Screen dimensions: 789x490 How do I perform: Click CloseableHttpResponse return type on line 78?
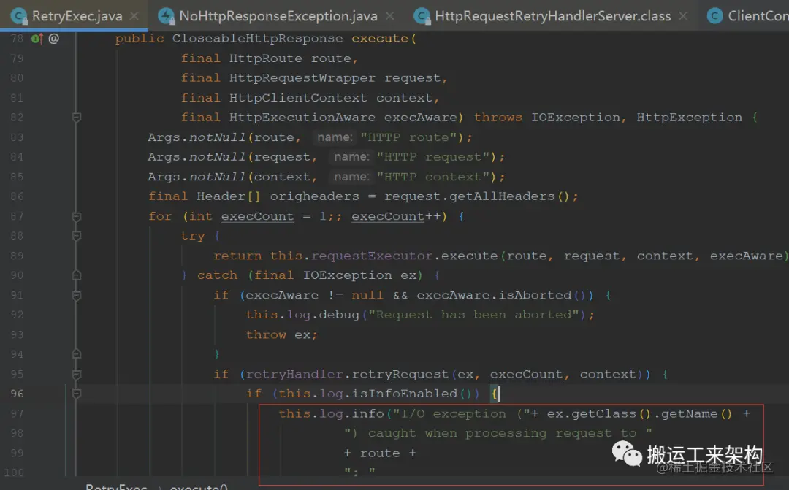[x=257, y=38]
